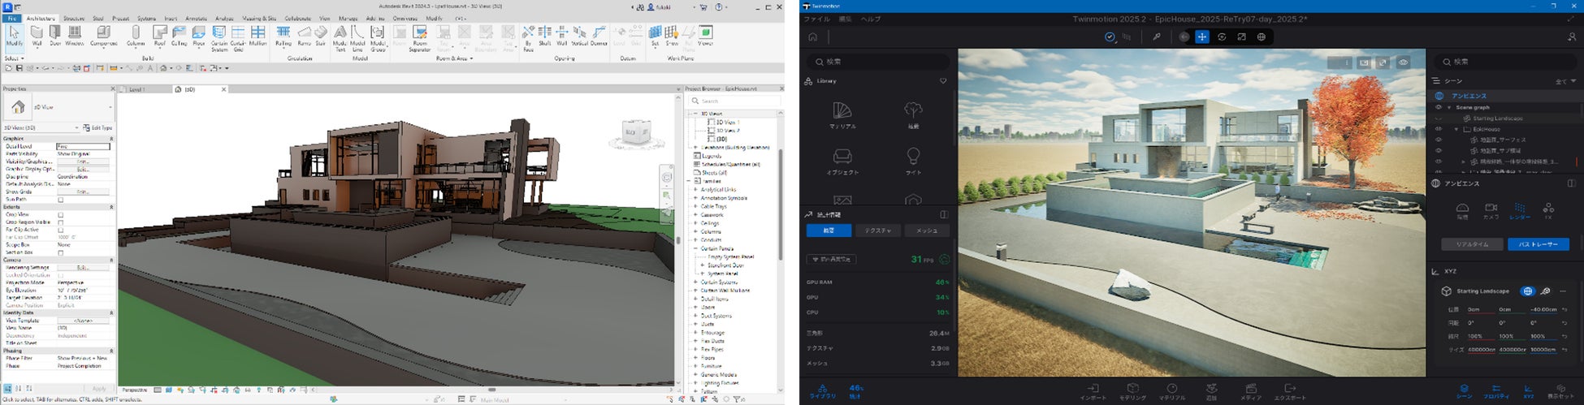Open the 3D View type selector dropdown
Viewport: 1584px width, 405px height.
[x=58, y=107]
